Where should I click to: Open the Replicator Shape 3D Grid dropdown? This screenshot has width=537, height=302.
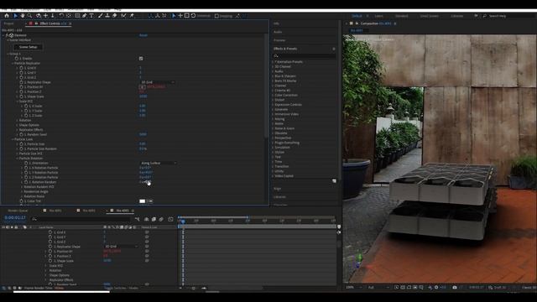pos(157,82)
